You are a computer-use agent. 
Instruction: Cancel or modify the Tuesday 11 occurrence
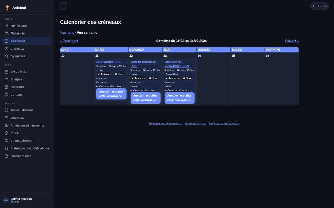tap(111, 94)
